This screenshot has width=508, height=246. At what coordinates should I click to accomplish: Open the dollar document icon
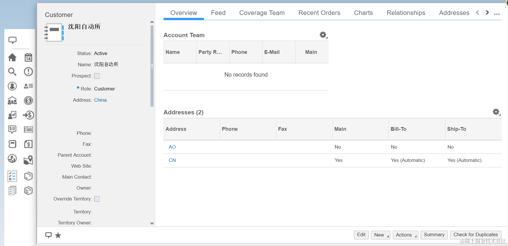coord(28,144)
